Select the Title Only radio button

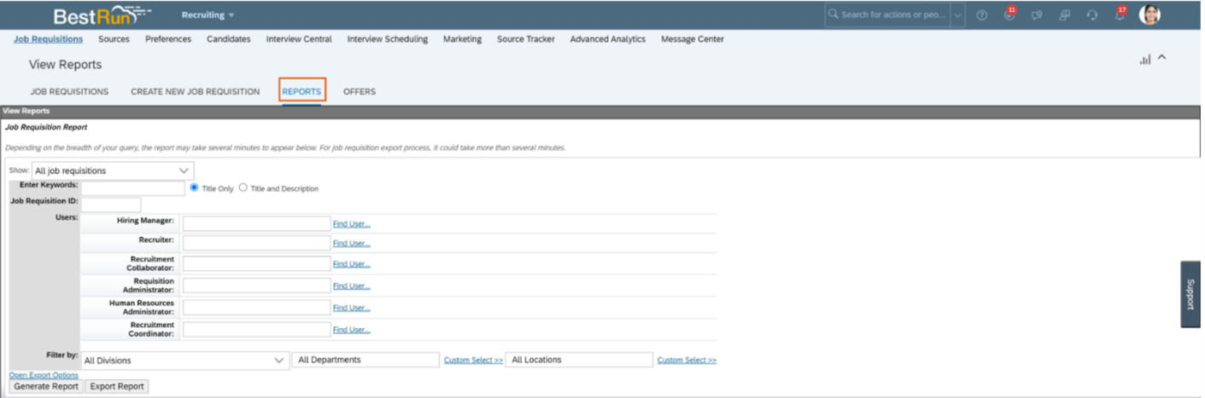(195, 187)
